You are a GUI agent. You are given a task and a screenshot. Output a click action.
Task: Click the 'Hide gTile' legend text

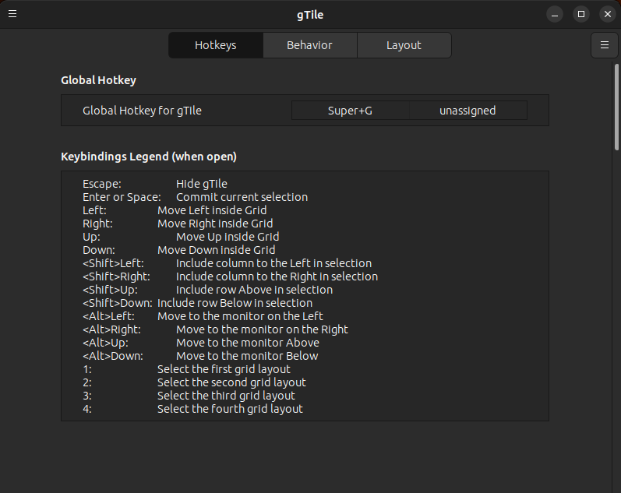point(202,184)
